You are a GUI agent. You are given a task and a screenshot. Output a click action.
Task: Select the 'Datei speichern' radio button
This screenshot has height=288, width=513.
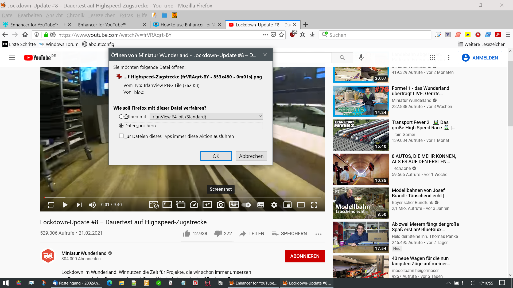[121, 126]
